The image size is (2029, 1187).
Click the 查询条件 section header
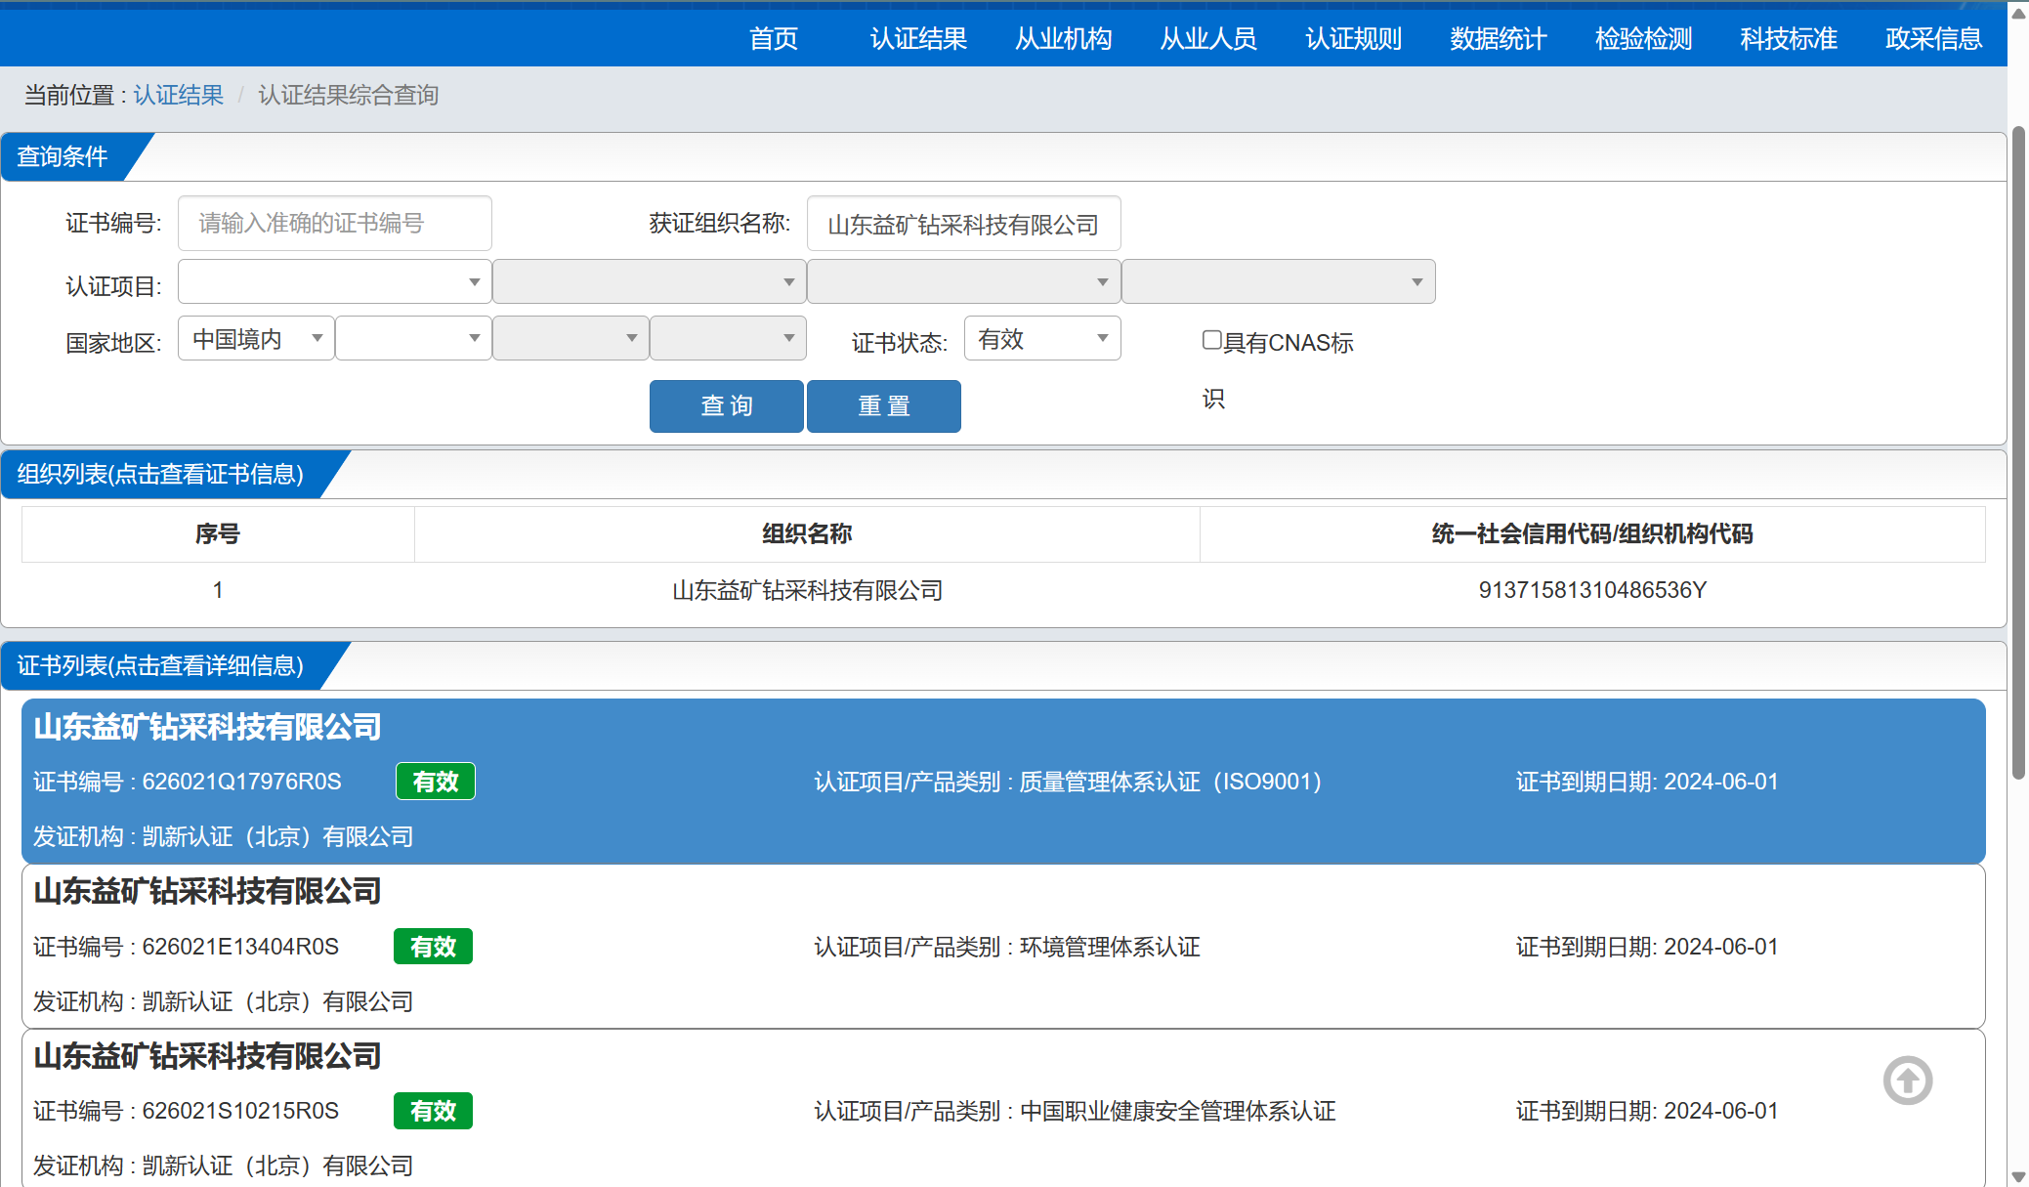[x=63, y=156]
